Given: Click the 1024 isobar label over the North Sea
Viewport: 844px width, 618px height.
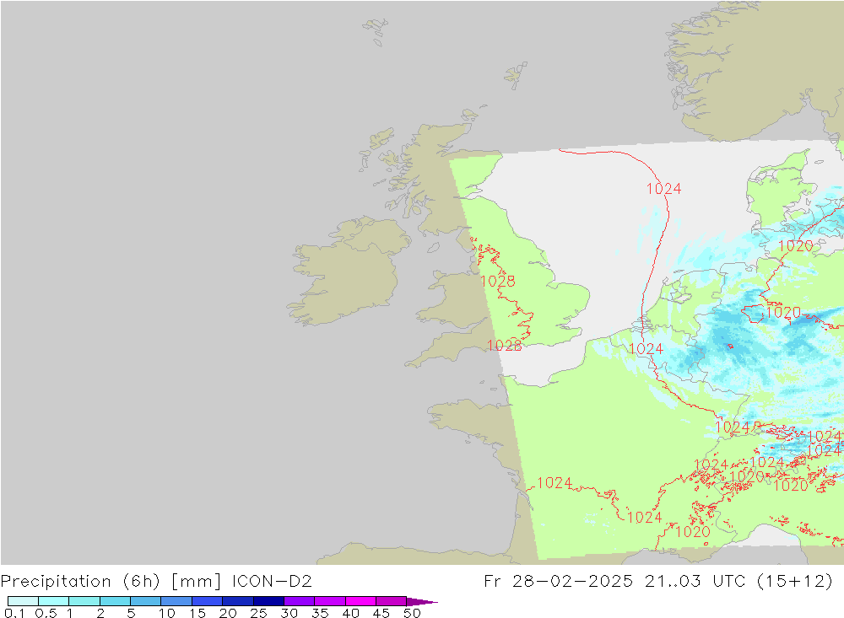Looking at the screenshot, I should point(663,189).
